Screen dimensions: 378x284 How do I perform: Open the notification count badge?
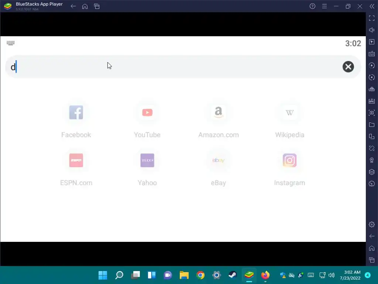(368, 275)
